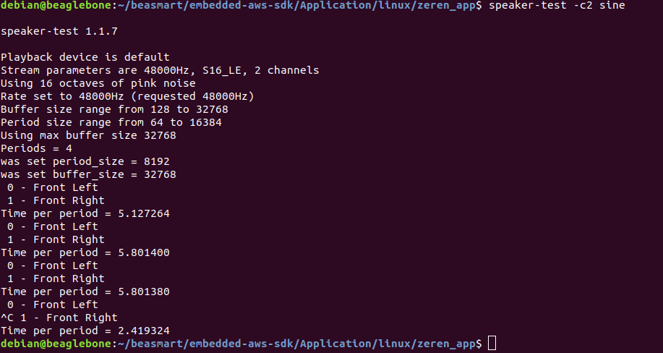This screenshot has height=353, width=663.
Task: Click the 'was set period_size = 8192' line
Action: (85, 161)
